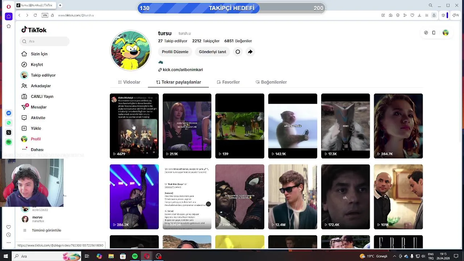The image size is (464, 261).
Task: Click the tursu profile picture
Action: point(130,50)
